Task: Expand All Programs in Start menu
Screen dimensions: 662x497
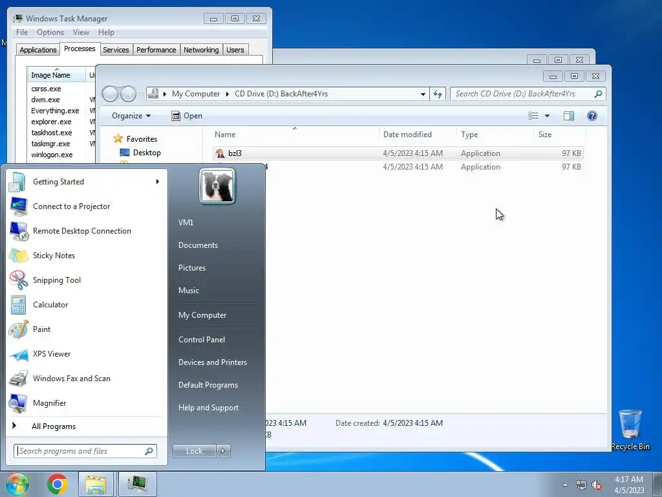Action: click(86, 426)
